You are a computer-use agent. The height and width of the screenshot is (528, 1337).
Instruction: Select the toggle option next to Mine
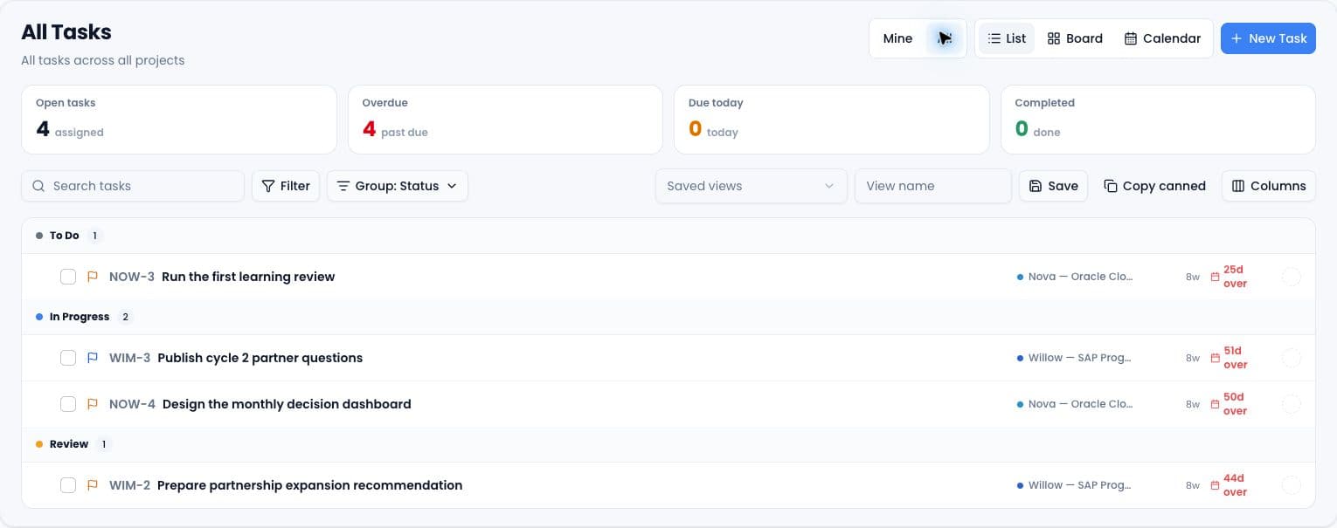(945, 38)
